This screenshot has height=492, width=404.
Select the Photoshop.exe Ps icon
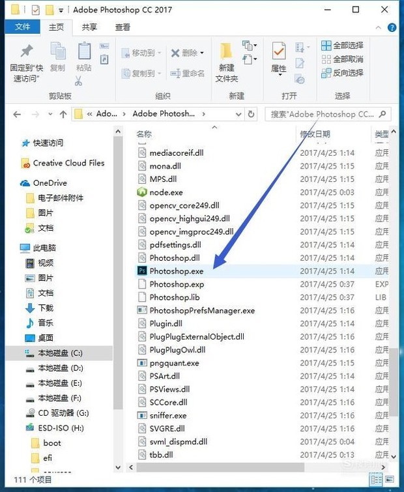142,270
